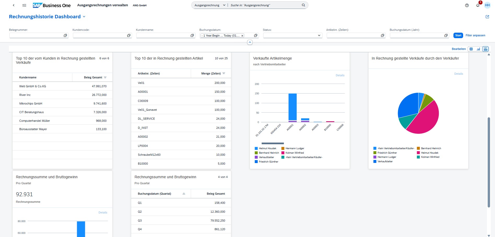Select the Ausgangsrechnungen verwalten header entry

102,5
